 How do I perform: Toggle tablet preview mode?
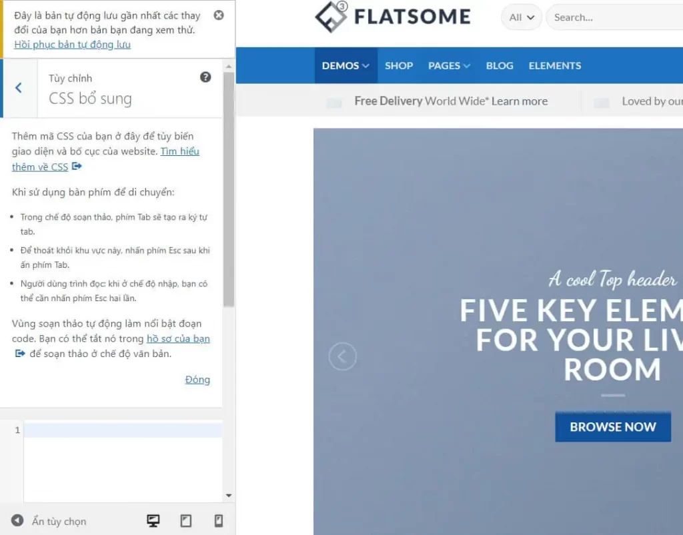[185, 520]
